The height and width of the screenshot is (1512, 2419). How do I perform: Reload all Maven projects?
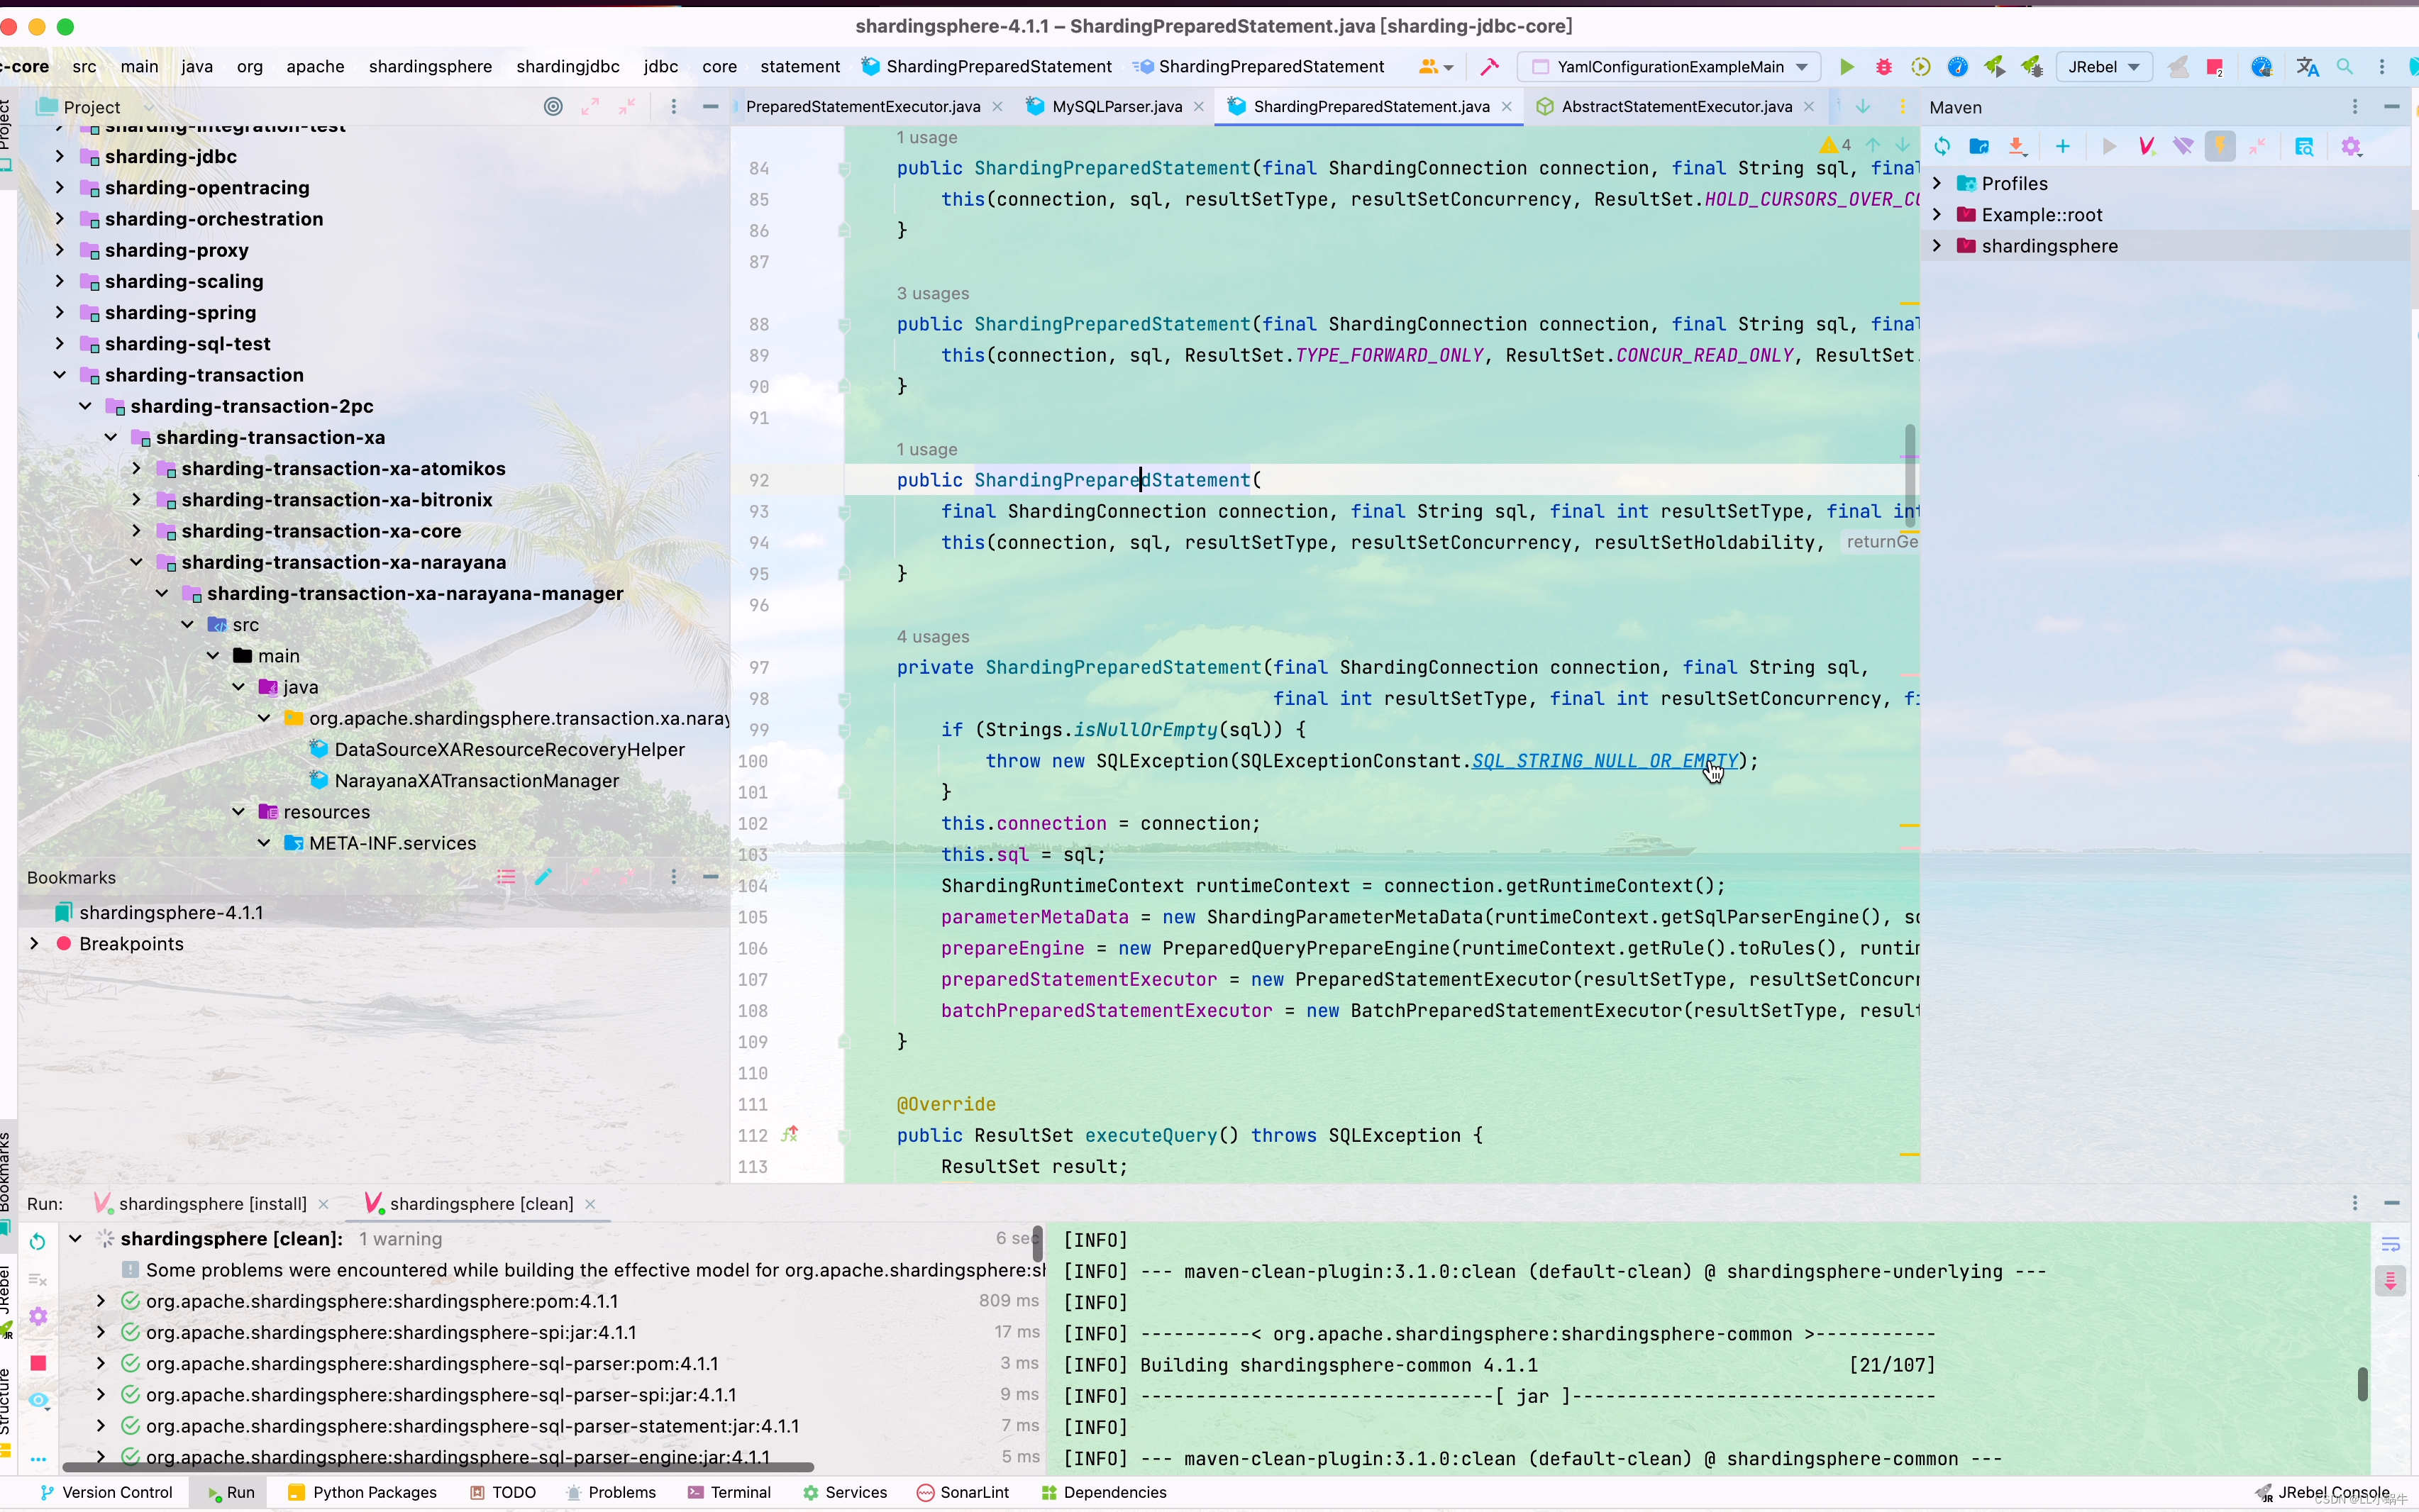coord(1942,147)
